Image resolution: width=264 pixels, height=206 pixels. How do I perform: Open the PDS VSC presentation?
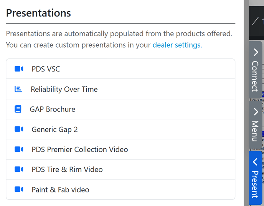pyautogui.click(x=46, y=69)
